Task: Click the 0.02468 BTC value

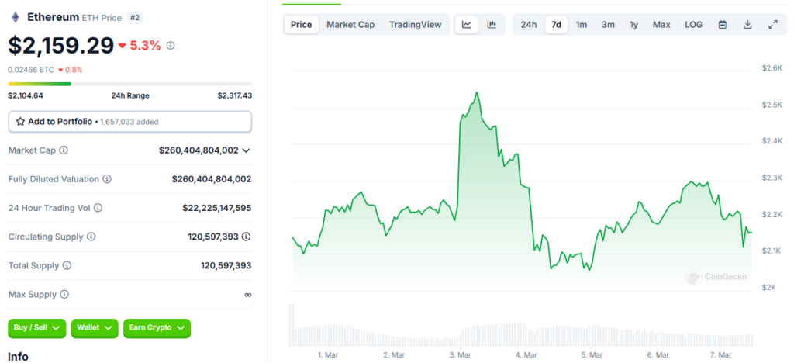Action: tap(30, 69)
